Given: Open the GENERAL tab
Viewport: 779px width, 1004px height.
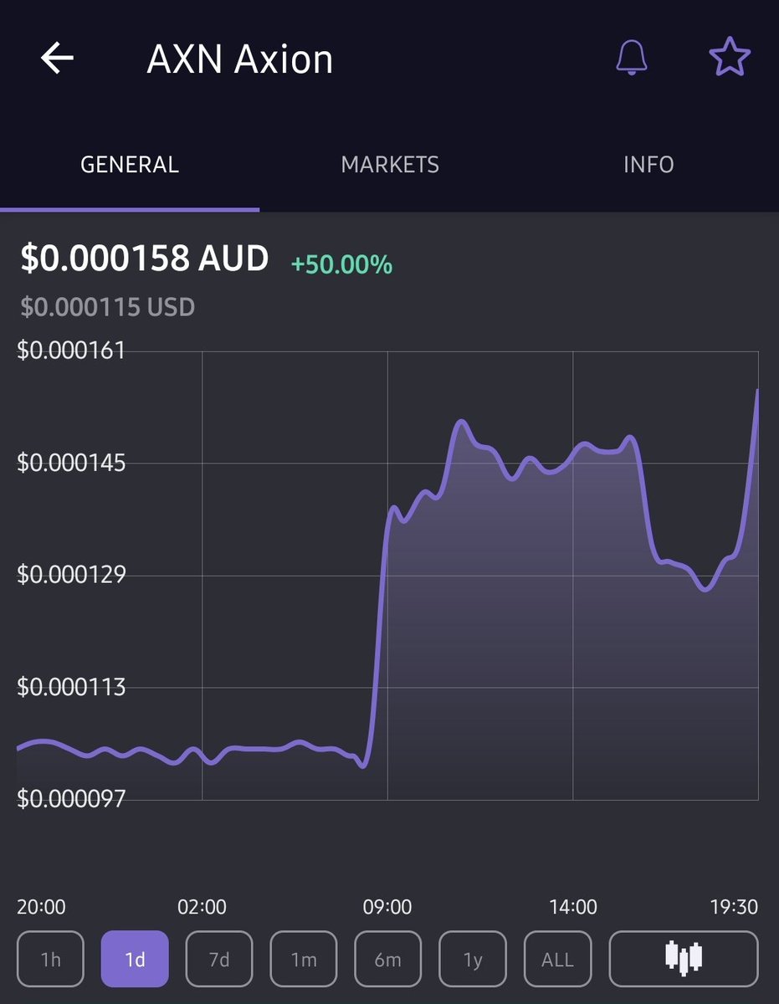Looking at the screenshot, I should [x=130, y=164].
